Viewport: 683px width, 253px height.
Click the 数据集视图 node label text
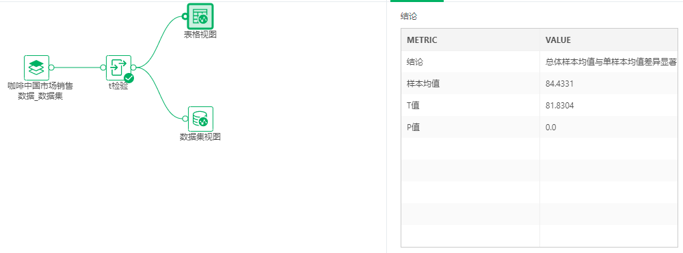tap(200, 137)
